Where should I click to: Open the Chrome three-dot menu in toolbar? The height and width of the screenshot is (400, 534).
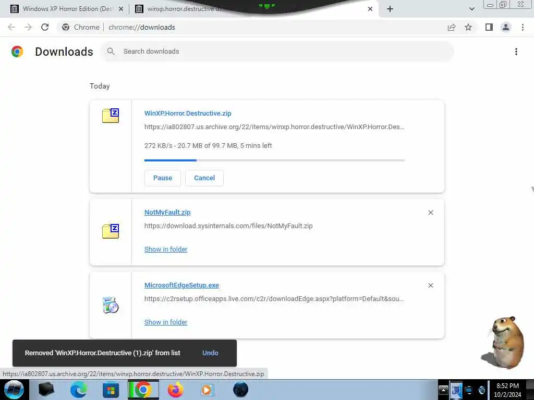[523, 27]
